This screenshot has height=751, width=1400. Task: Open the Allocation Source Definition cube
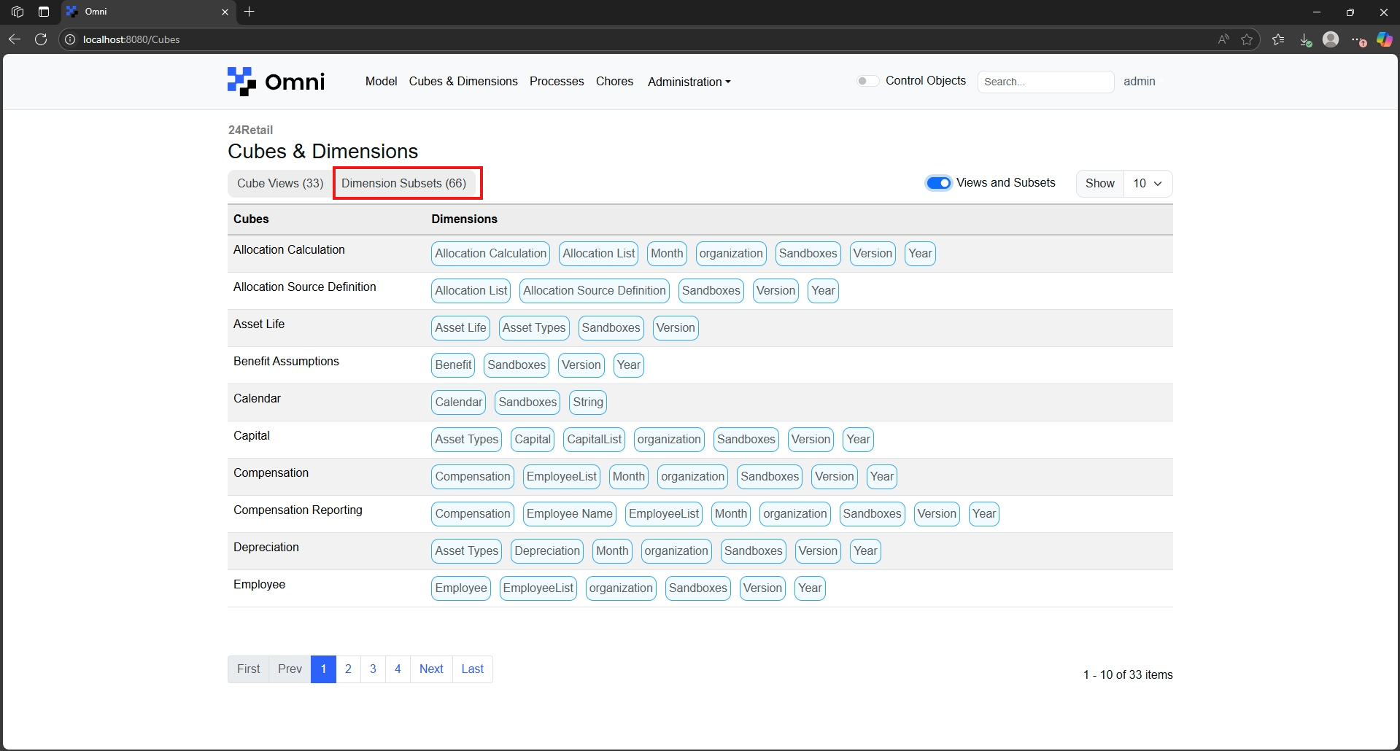(x=305, y=287)
